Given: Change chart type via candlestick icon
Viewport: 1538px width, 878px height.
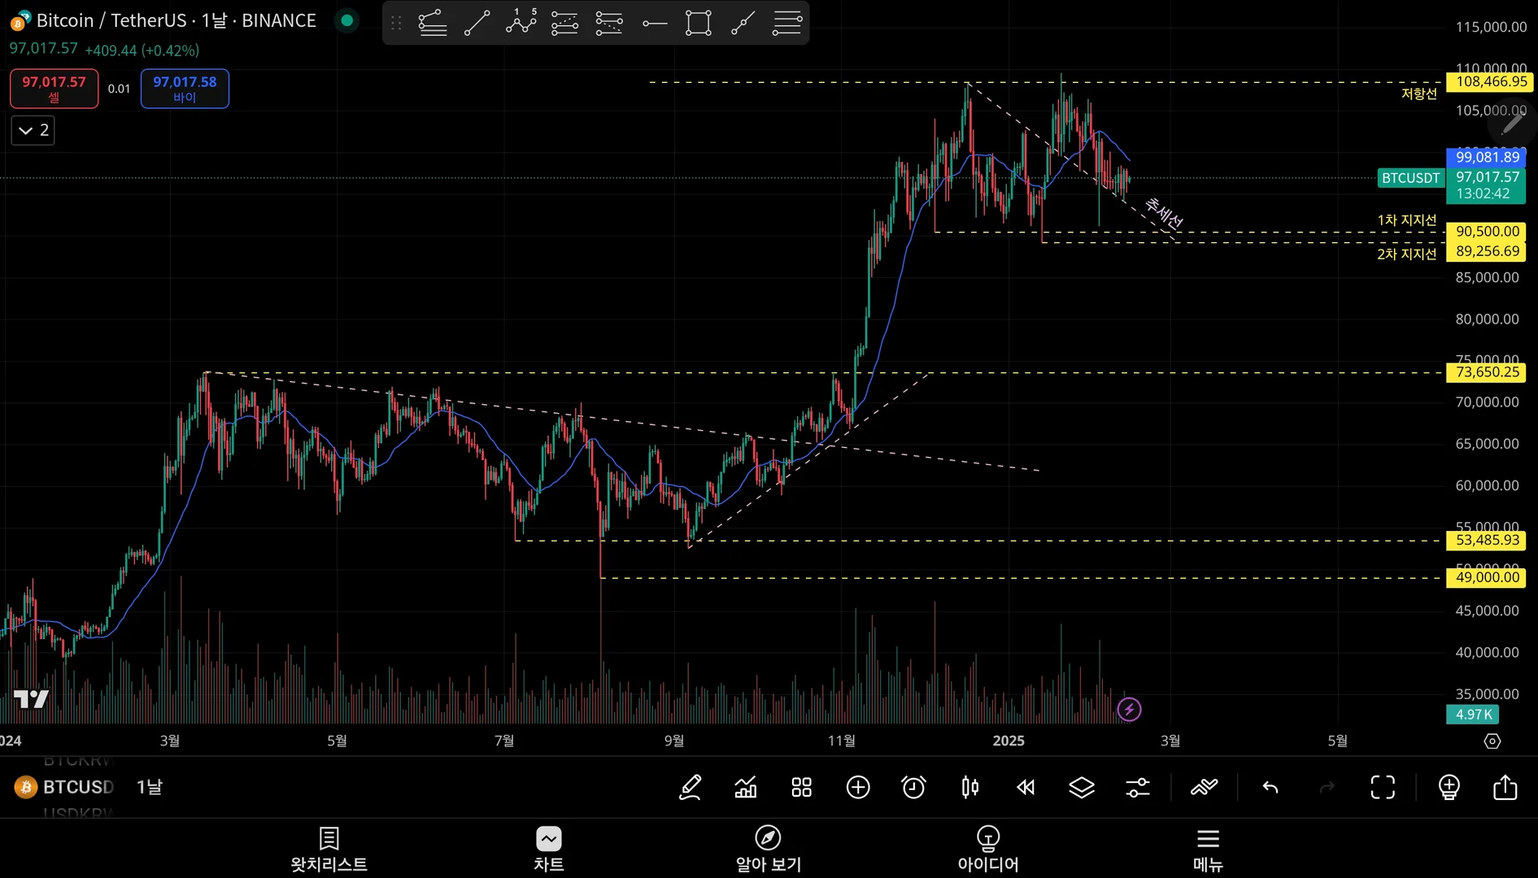Looking at the screenshot, I should (x=969, y=787).
